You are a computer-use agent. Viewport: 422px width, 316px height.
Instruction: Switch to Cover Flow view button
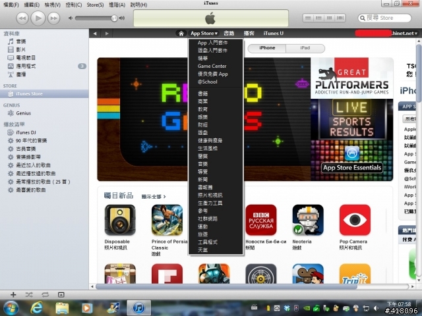click(x=340, y=18)
